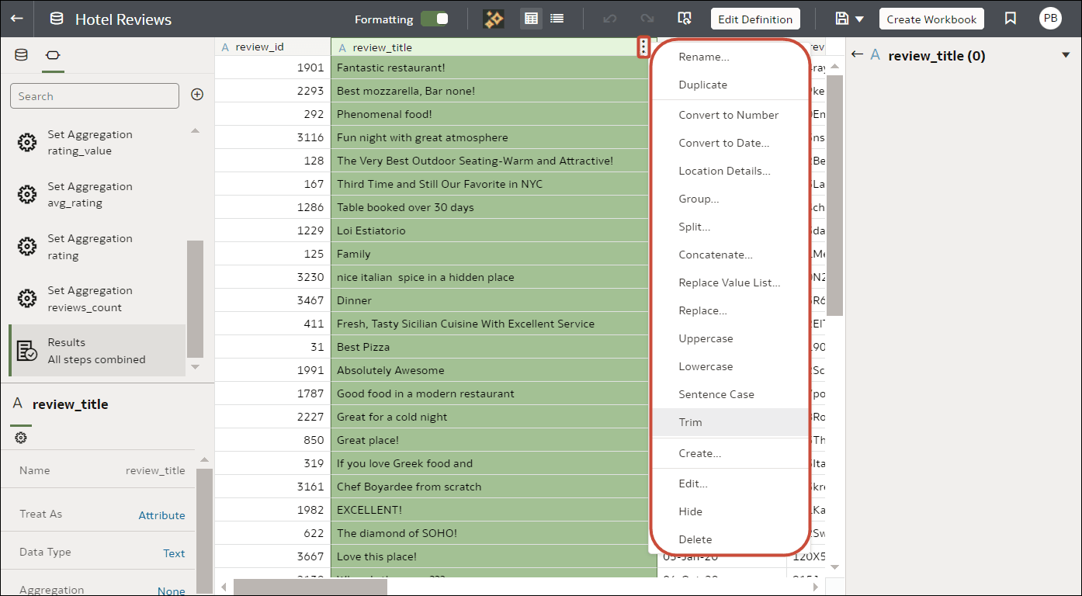Click the Create Workbook button
This screenshot has width=1082, height=596.
931,18
